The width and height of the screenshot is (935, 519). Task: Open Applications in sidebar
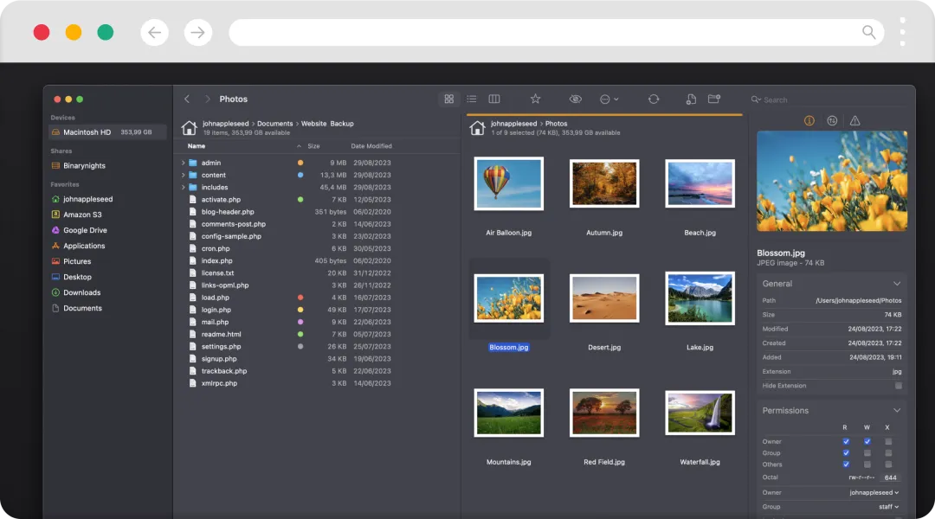[x=83, y=246]
